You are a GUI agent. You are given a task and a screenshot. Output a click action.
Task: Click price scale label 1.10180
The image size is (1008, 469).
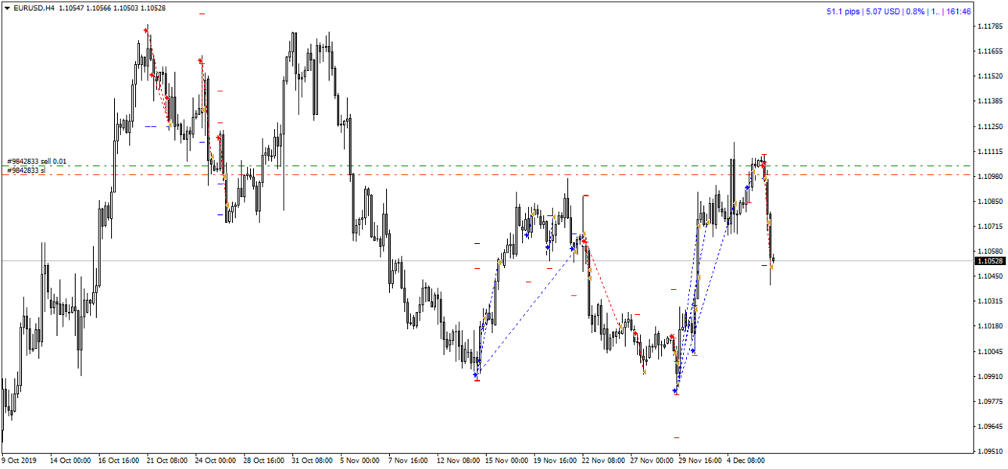pos(989,326)
